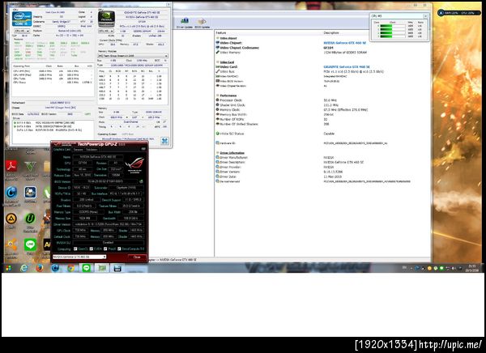Screen dimensions: 486x353
Task: Open the LINE desktop shortcut icon
Action: (30, 245)
